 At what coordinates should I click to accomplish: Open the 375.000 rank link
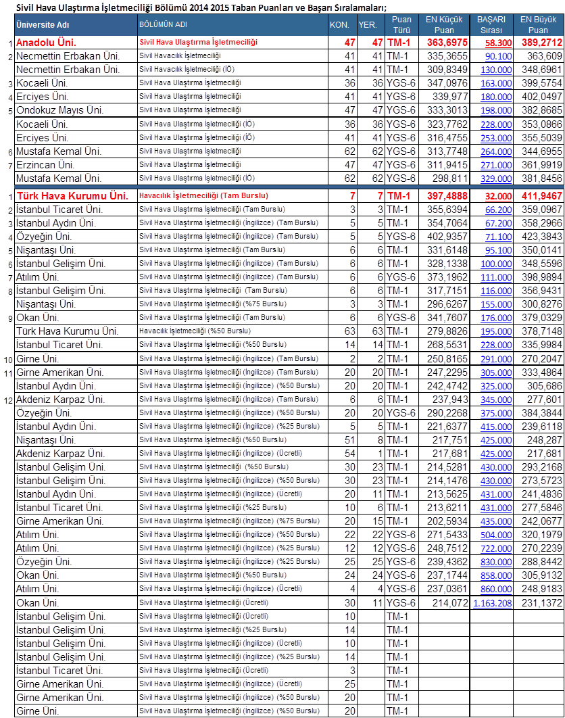496,413
